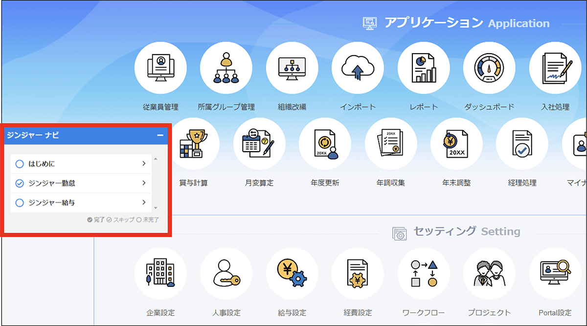Click the 未完了 legend label

coord(151,220)
